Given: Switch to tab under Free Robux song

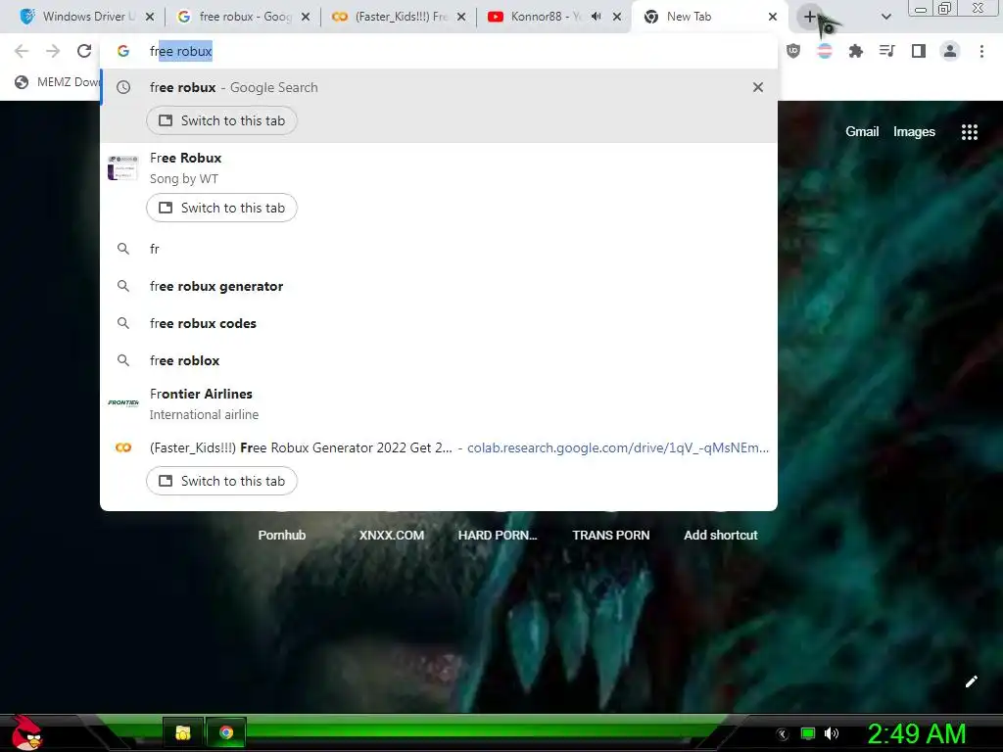Looking at the screenshot, I should [221, 208].
